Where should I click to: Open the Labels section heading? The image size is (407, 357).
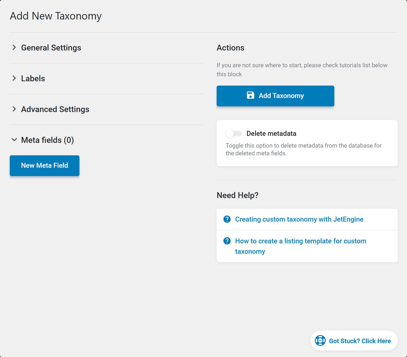[33, 78]
